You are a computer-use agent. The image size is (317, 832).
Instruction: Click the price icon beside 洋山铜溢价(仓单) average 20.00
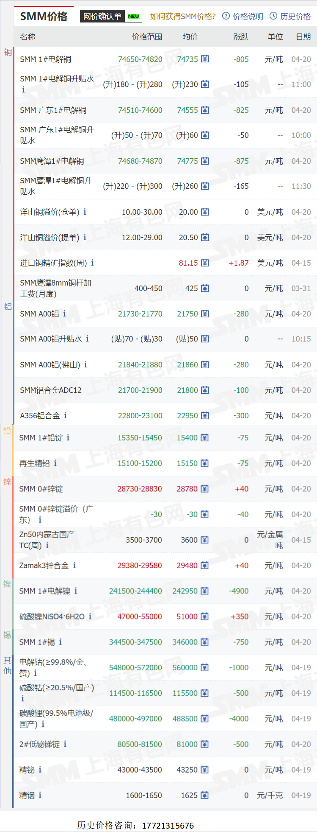pyautogui.click(x=205, y=212)
